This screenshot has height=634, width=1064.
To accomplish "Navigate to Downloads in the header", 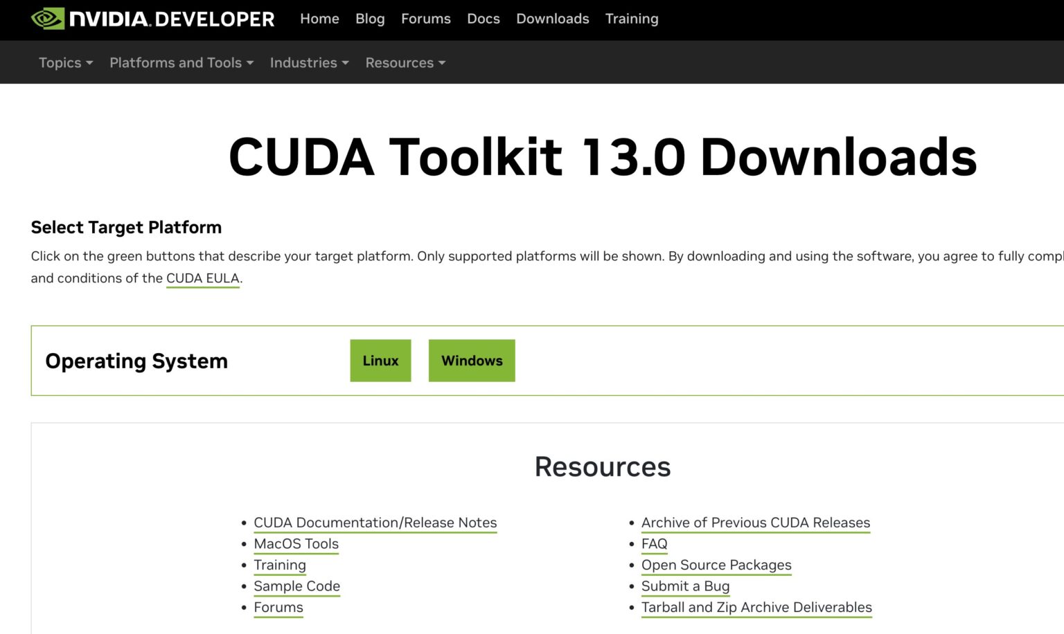I will tap(552, 19).
